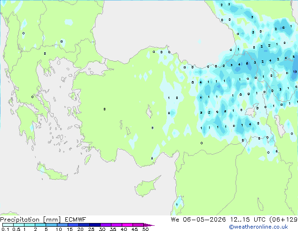This screenshot has height=231, width=298.
Task: Select the 2–5 mm legend color swatch
Action: tap(40, 225)
